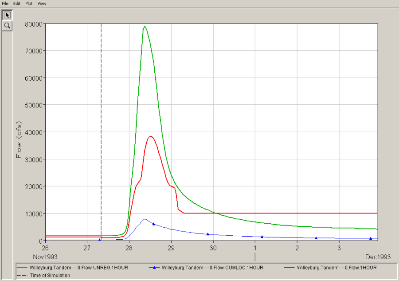
Task: Click the 60000 y-axis tick label
Action: (33, 79)
